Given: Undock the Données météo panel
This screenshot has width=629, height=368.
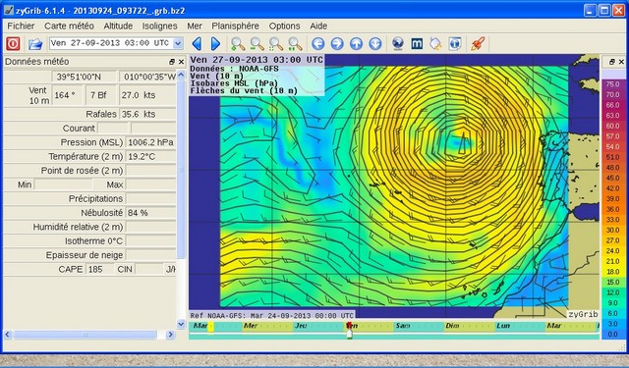Looking at the screenshot, I should click(x=172, y=62).
